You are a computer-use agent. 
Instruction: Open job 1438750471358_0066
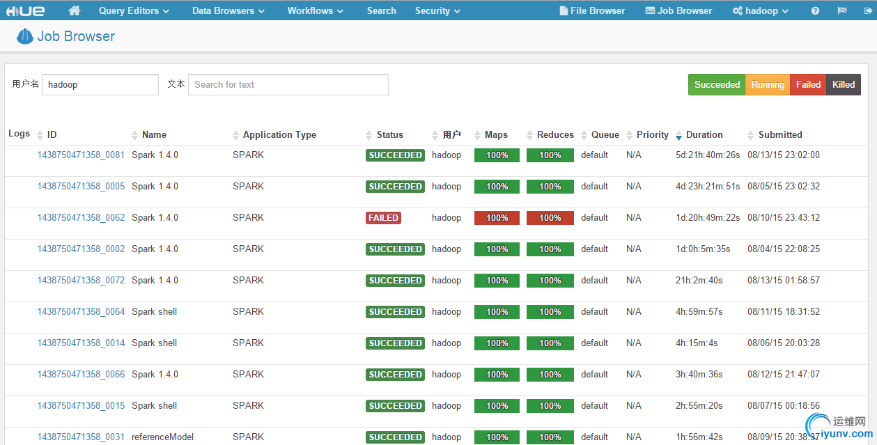click(81, 374)
